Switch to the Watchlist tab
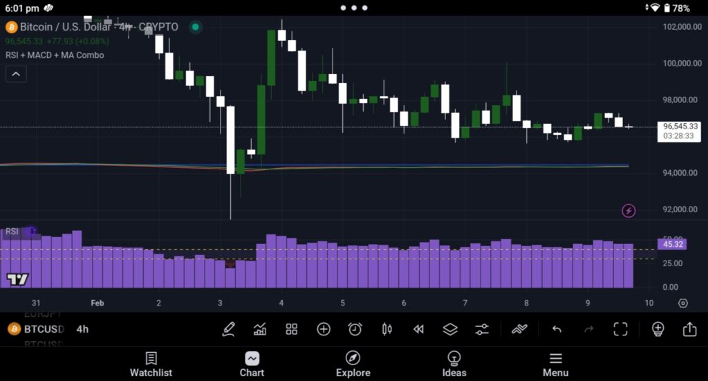The image size is (708, 381). point(151,364)
